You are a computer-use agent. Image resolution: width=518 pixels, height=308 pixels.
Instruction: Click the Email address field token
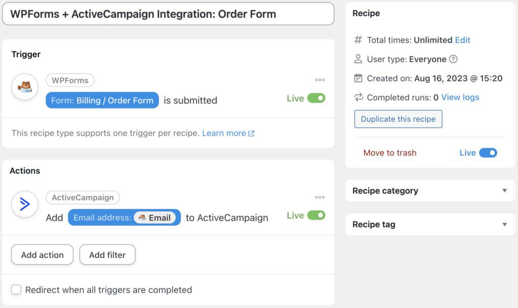124,218
